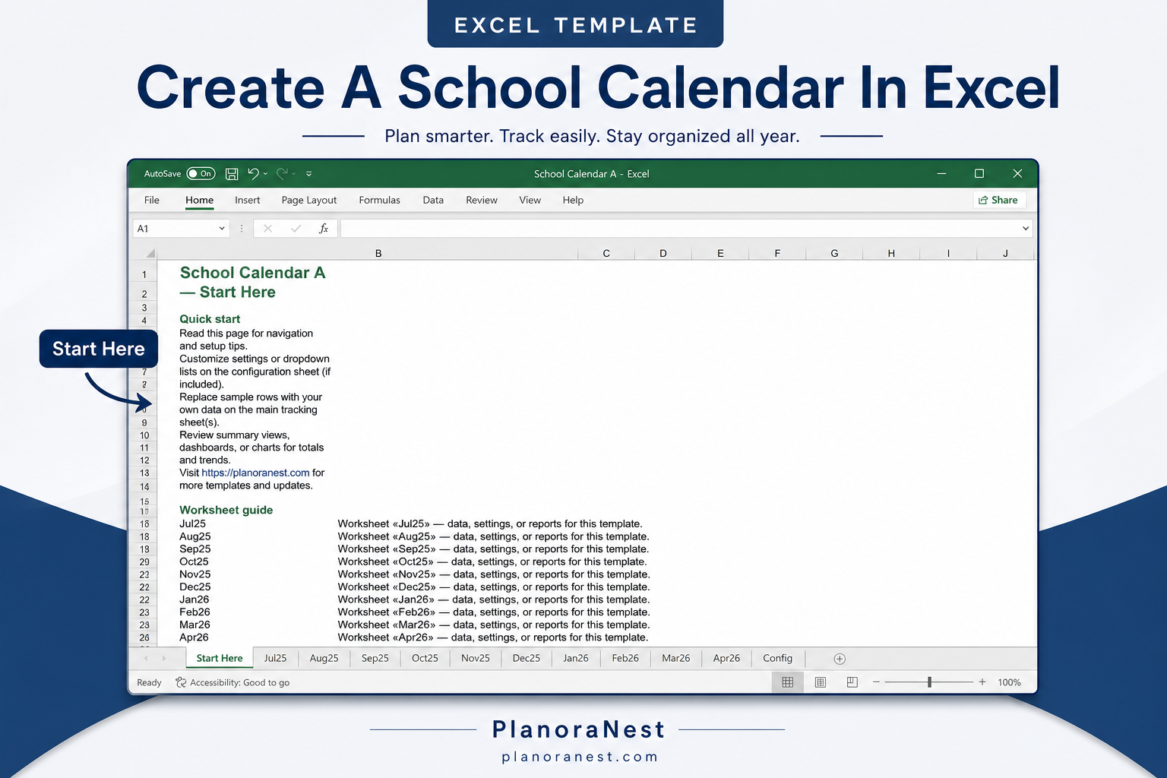Switch to the Apr26 sheet tab
This screenshot has height=778, width=1167.
pos(726,658)
